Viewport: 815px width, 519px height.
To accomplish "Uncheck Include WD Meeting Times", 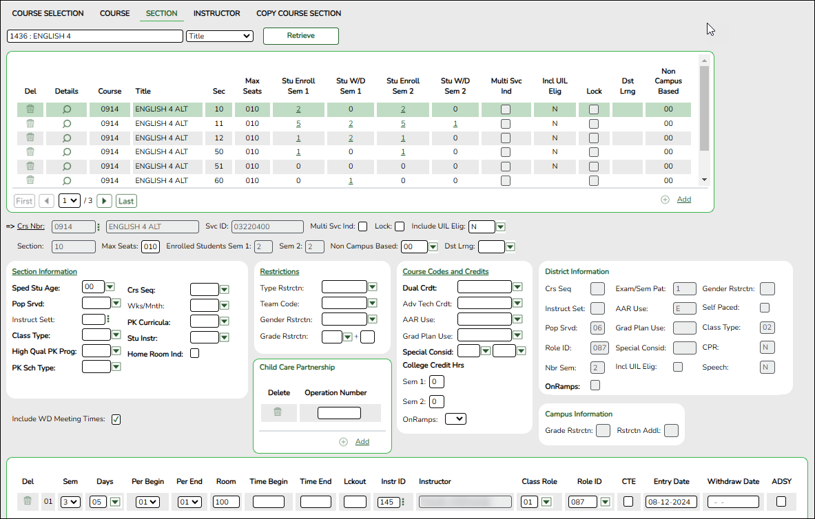I will pos(116,419).
